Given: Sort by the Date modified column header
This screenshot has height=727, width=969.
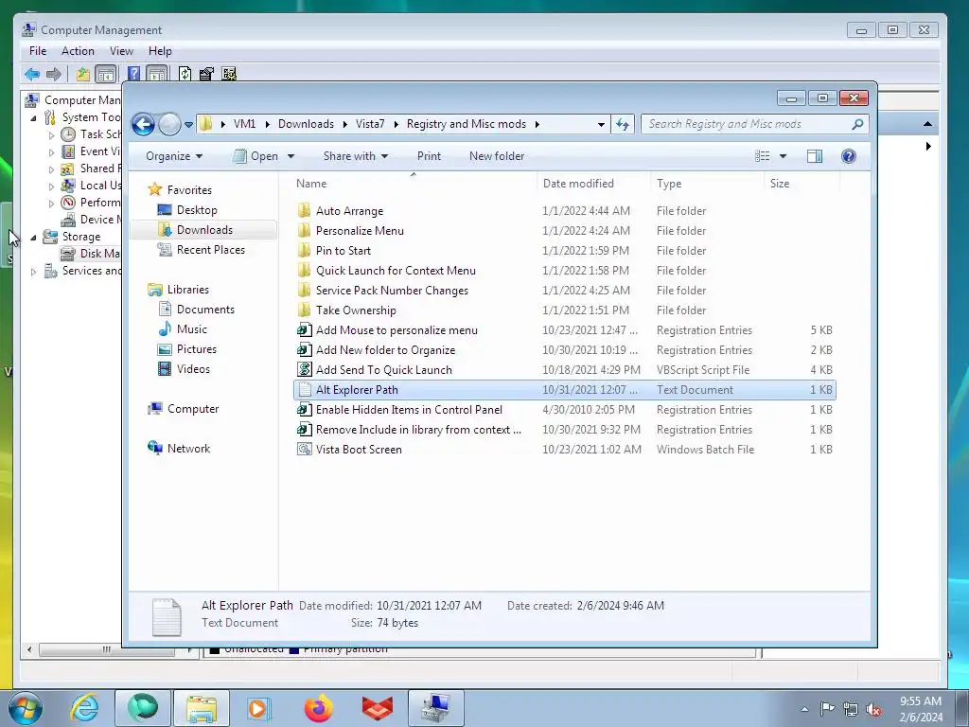Looking at the screenshot, I should point(594,184).
